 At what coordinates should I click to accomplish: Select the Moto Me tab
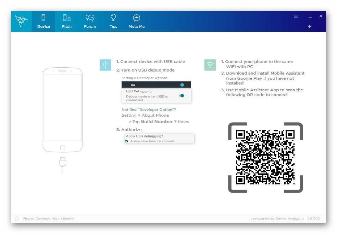(136, 22)
